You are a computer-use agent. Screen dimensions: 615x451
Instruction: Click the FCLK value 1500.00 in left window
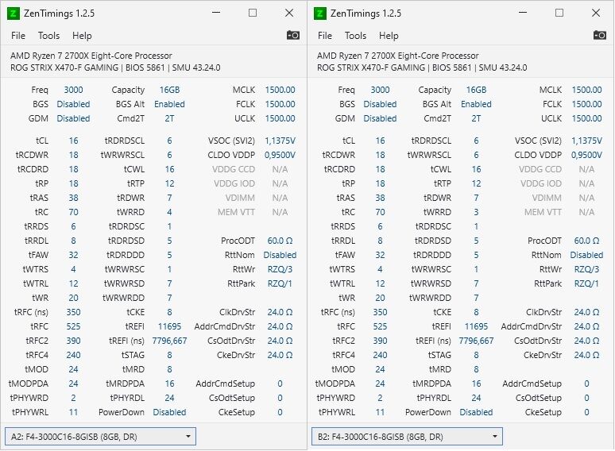pyautogui.click(x=280, y=104)
